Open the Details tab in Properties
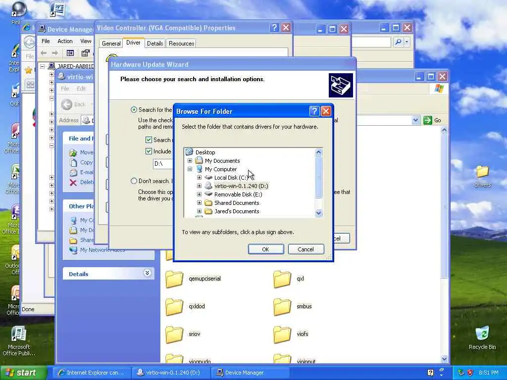This screenshot has width=507, height=380. point(155,44)
